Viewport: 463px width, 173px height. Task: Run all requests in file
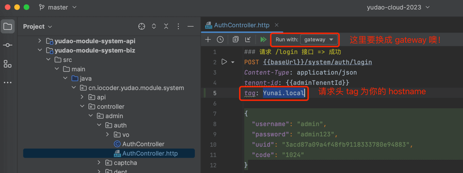click(x=263, y=39)
